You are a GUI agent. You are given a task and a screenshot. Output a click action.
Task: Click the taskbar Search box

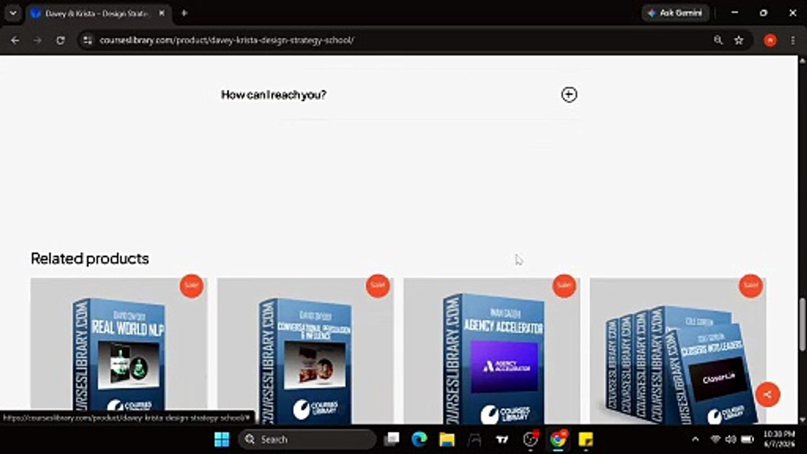(x=306, y=439)
